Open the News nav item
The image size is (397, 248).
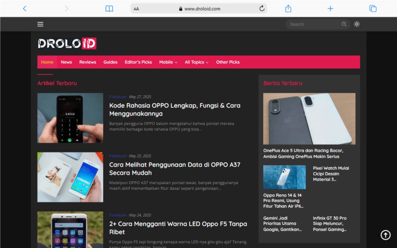66,62
